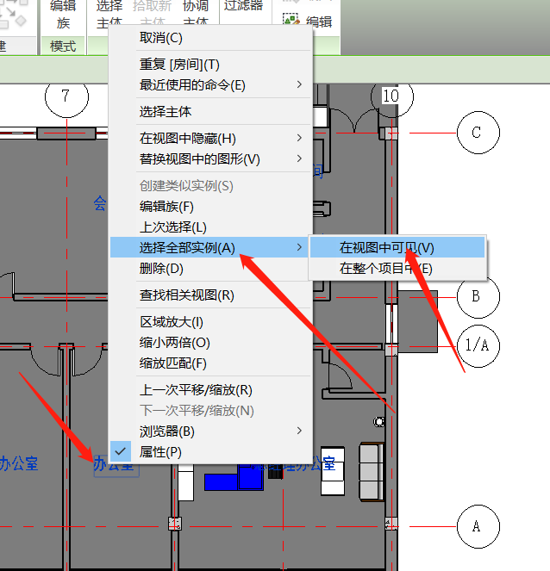The height and width of the screenshot is (571, 550).
Task: Click the 编辑族 button in the ribbon
Action: pyautogui.click(x=63, y=14)
